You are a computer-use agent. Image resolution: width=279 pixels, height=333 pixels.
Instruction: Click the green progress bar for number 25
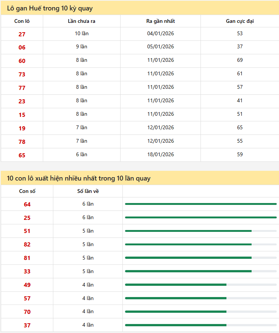click(201, 217)
